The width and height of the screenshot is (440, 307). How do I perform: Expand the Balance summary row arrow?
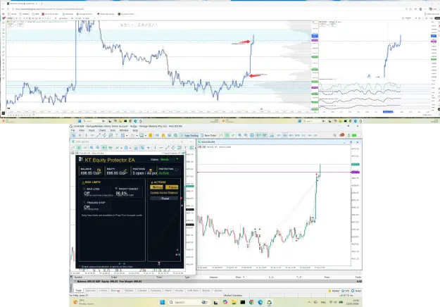click(75, 281)
